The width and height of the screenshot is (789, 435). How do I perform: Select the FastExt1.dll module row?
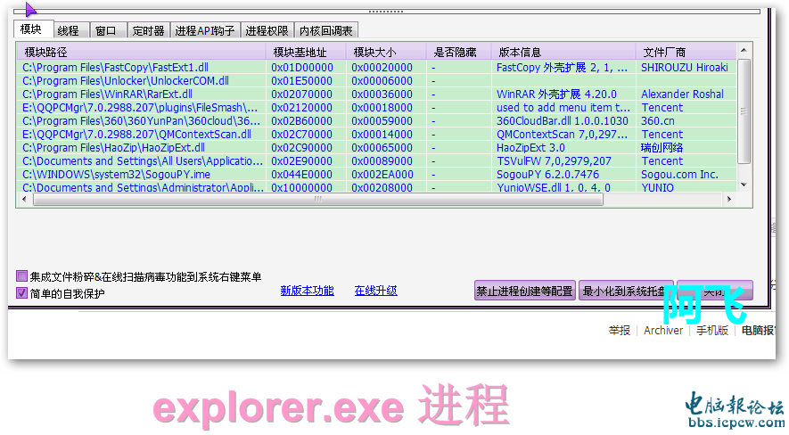377,68
